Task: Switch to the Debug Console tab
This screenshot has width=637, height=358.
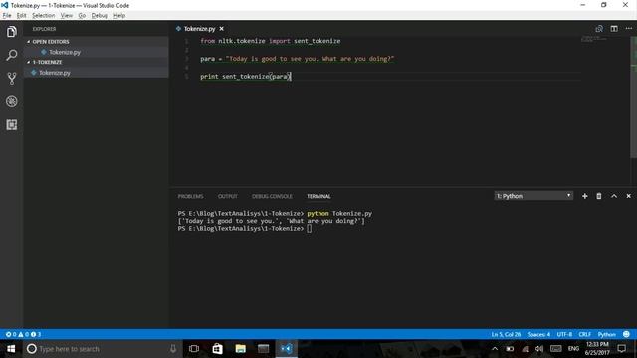Action: tap(272, 197)
